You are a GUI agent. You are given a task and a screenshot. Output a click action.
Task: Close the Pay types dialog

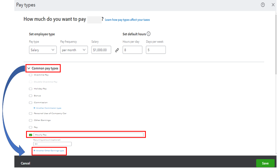point(273,5)
